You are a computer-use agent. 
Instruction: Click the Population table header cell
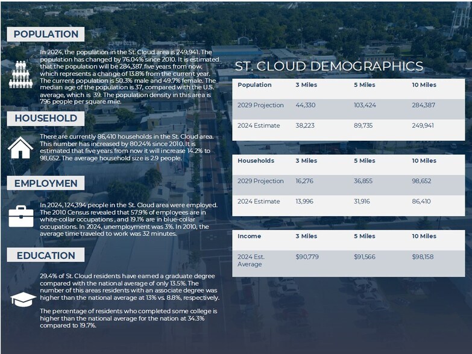(254, 85)
